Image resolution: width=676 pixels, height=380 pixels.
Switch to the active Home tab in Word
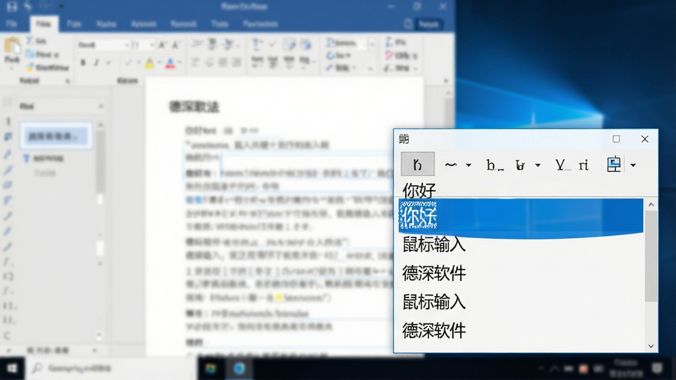click(43, 24)
